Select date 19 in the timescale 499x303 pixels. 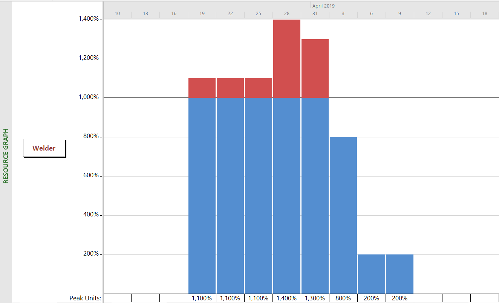tap(202, 14)
